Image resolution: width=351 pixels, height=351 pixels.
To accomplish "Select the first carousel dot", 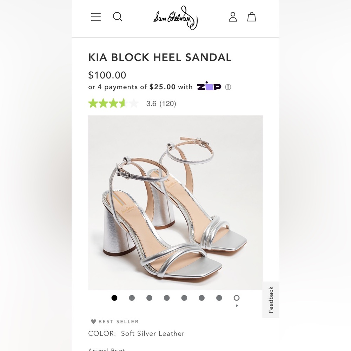I will coord(114,298).
